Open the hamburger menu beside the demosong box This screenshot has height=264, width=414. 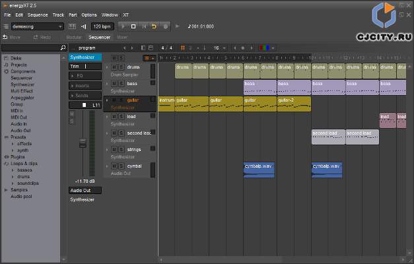pos(5,26)
